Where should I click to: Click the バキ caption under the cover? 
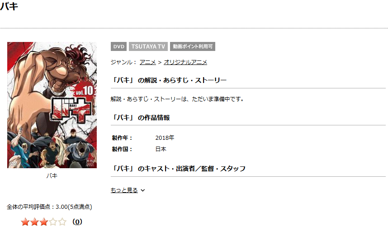(52, 176)
